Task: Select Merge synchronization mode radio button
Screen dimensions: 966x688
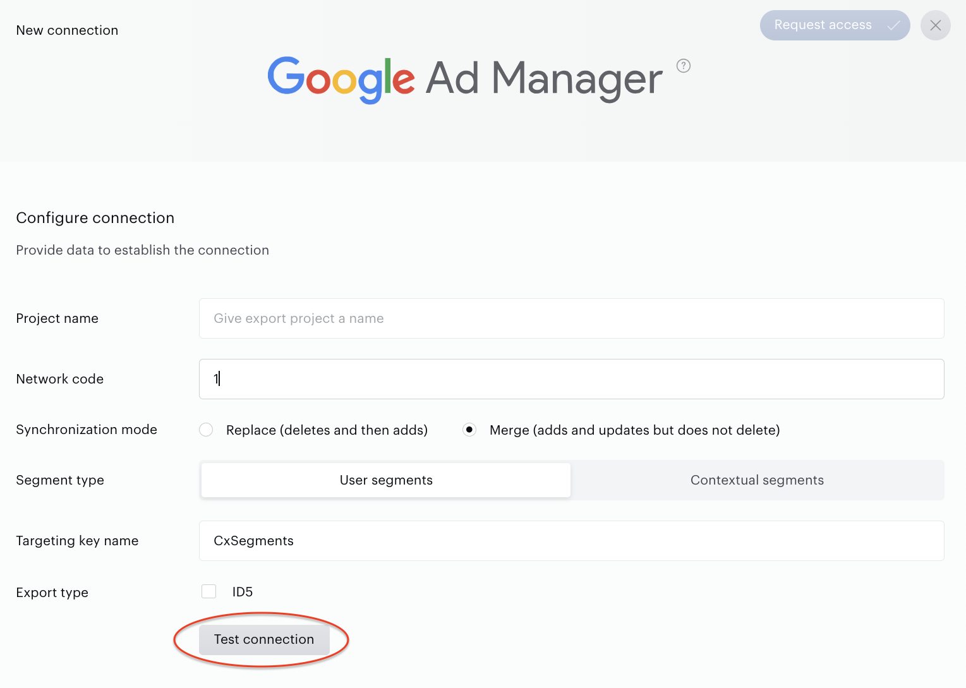Action: click(469, 430)
